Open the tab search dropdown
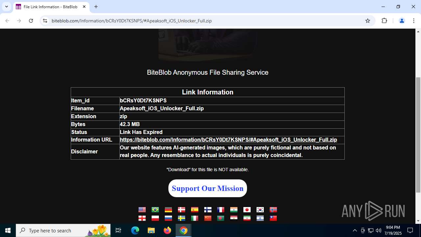The height and width of the screenshot is (237, 421). tap(6, 7)
